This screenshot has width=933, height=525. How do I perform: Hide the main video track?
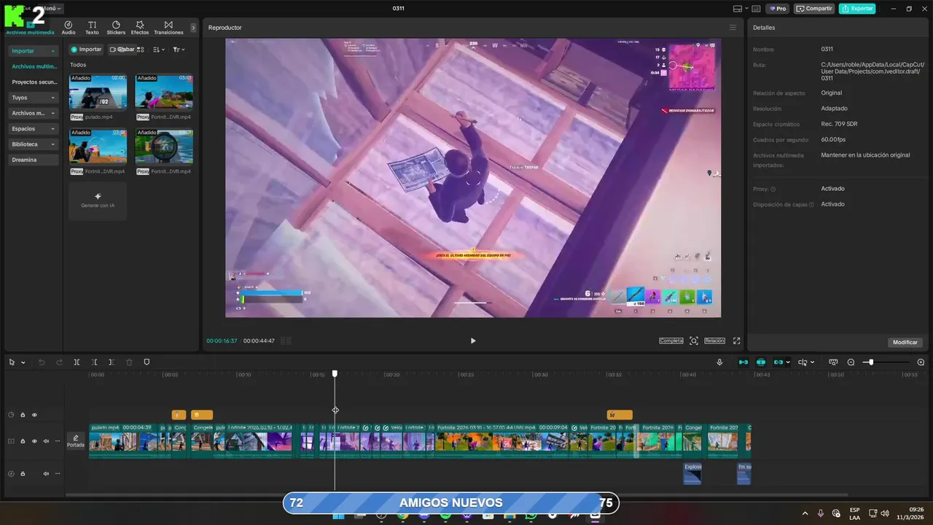(x=34, y=441)
